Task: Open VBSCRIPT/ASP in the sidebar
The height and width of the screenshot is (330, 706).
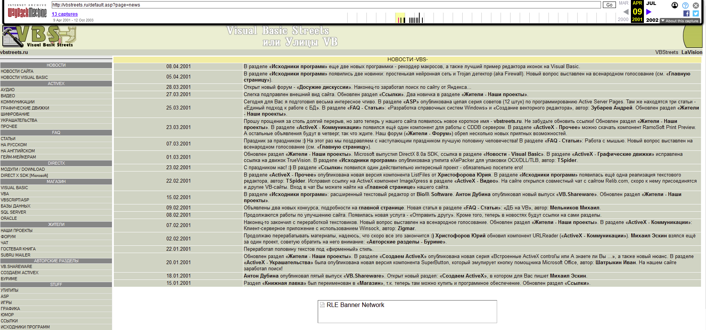Action: click(15, 200)
